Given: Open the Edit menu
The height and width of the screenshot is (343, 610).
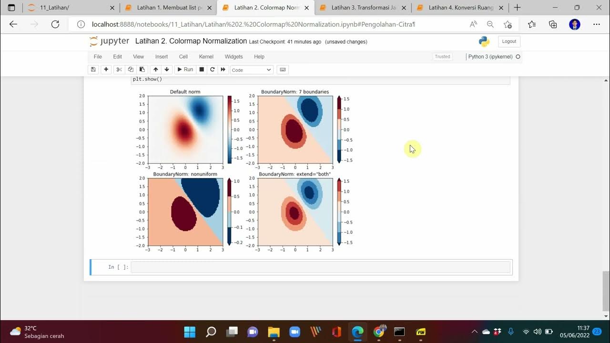Looking at the screenshot, I should [117, 57].
